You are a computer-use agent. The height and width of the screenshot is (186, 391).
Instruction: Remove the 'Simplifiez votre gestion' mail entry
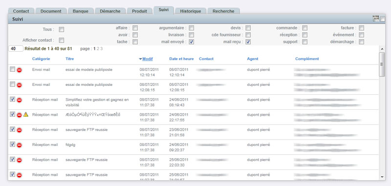pyautogui.click(x=19, y=100)
